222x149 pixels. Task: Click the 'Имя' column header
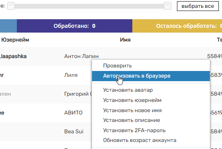coord(125,40)
